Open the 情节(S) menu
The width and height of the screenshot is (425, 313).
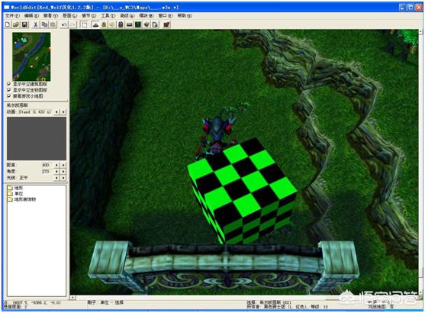(x=89, y=16)
